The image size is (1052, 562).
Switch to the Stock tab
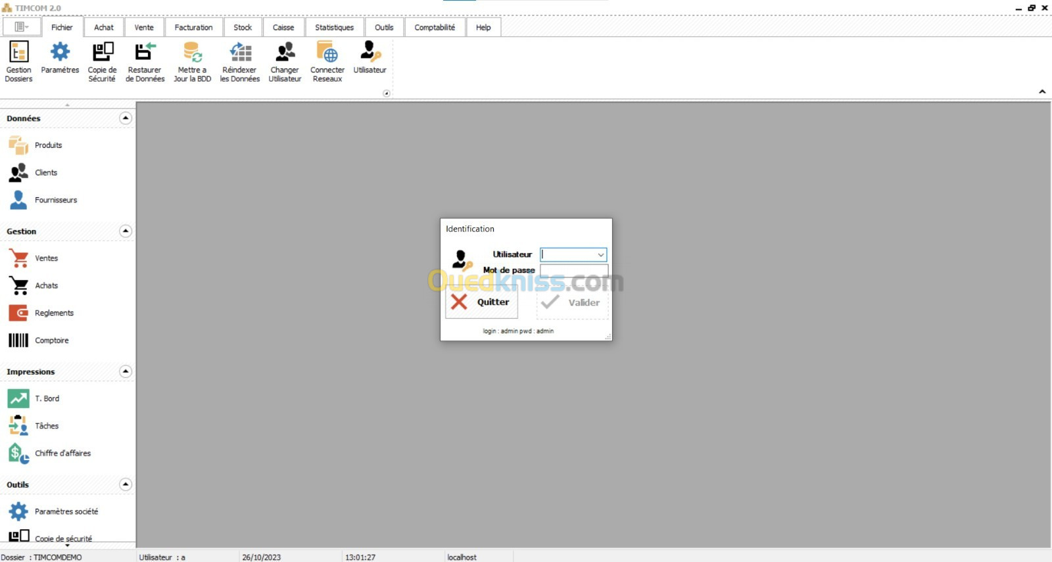point(243,28)
